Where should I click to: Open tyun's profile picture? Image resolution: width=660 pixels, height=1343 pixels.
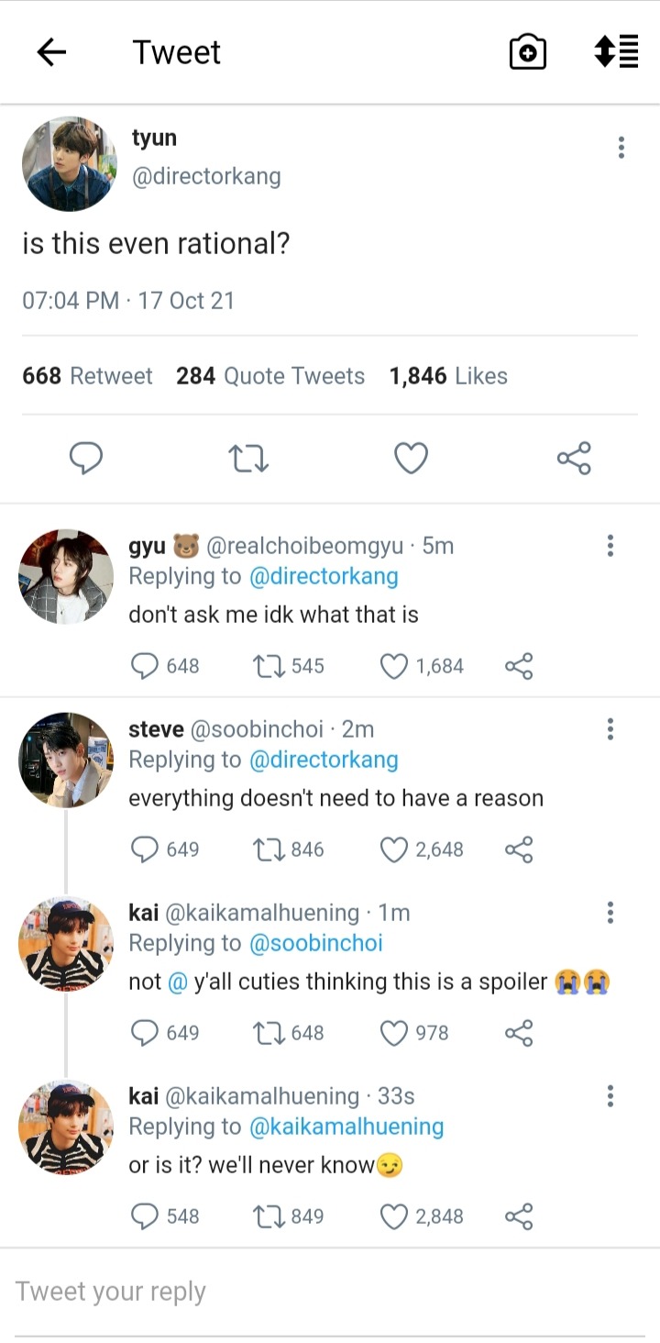pos(70,164)
